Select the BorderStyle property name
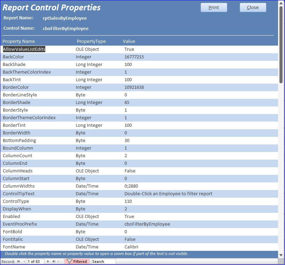The width and height of the screenshot is (285, 265). click(15, 110)
